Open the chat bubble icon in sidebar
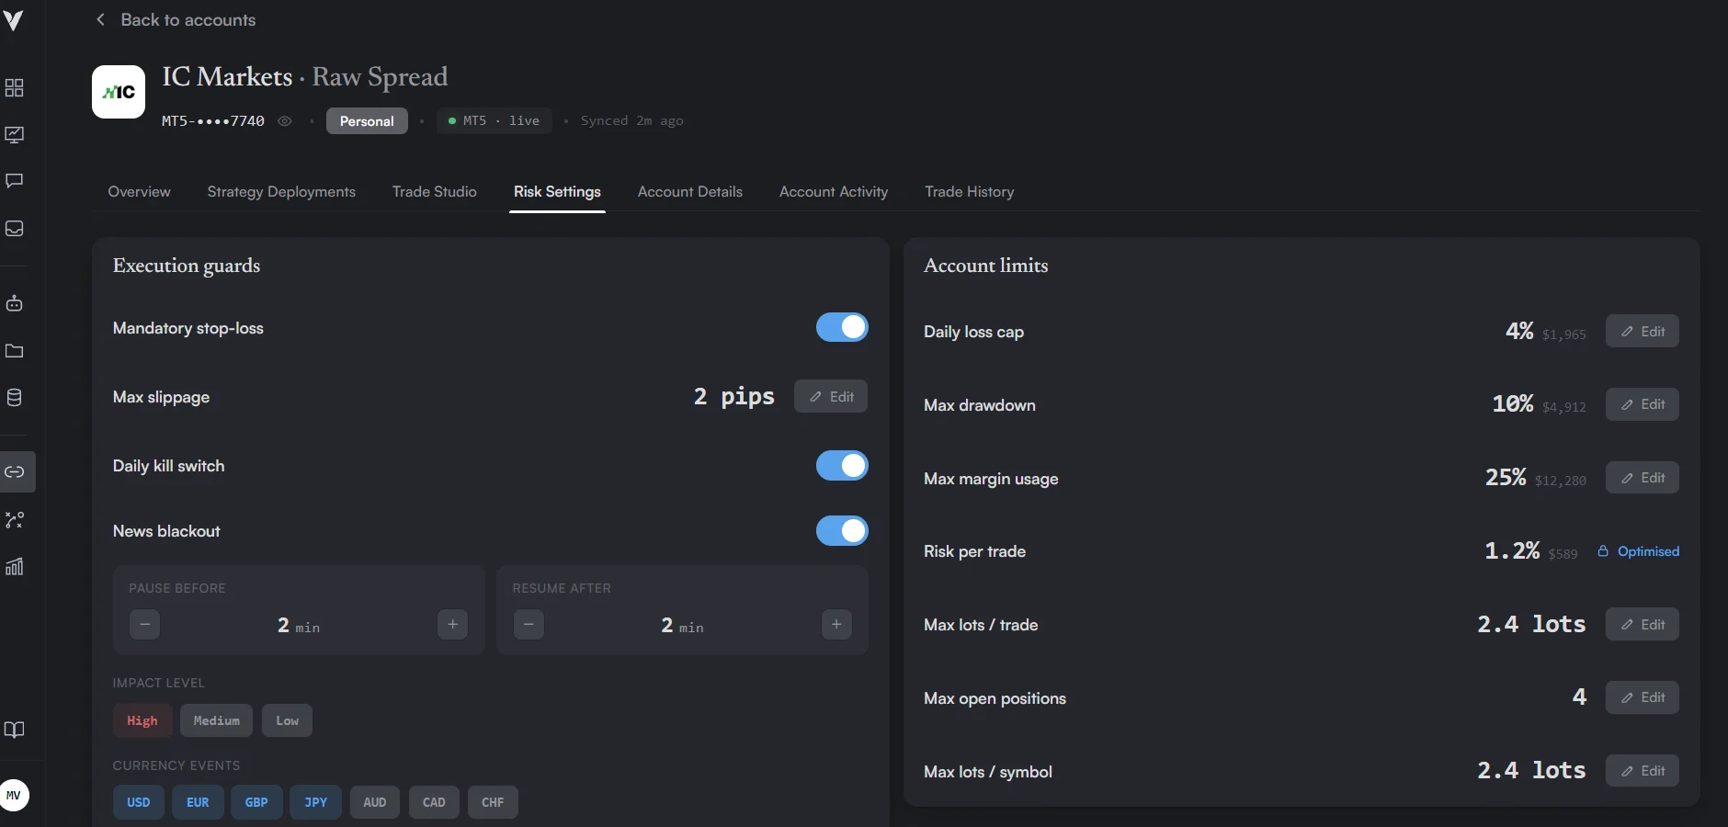 15,181
